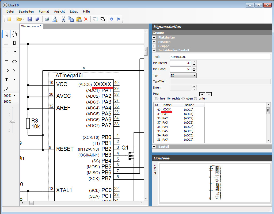
Task: Paste from clipboard with the toolbar icon
Action: point(79,19)
